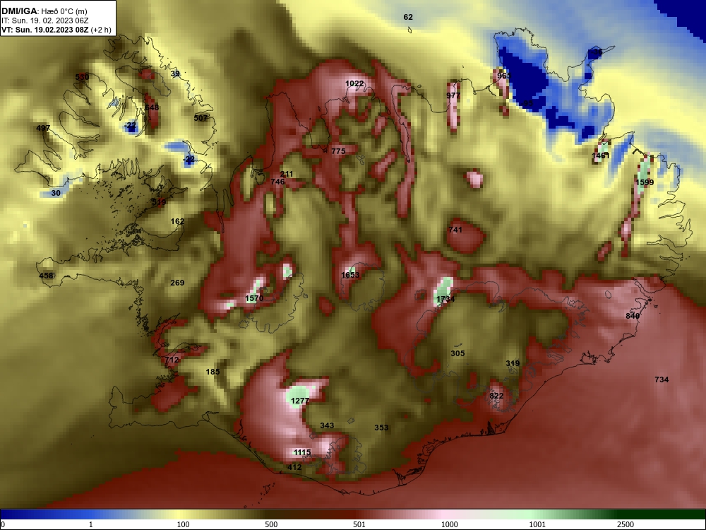
Task: Click the map value 319
Action: pyautogui.click(x=513, y=364)
